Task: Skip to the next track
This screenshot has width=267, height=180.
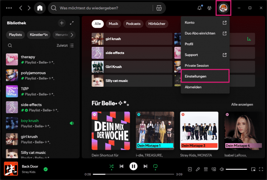Action: tap(145, 166)
